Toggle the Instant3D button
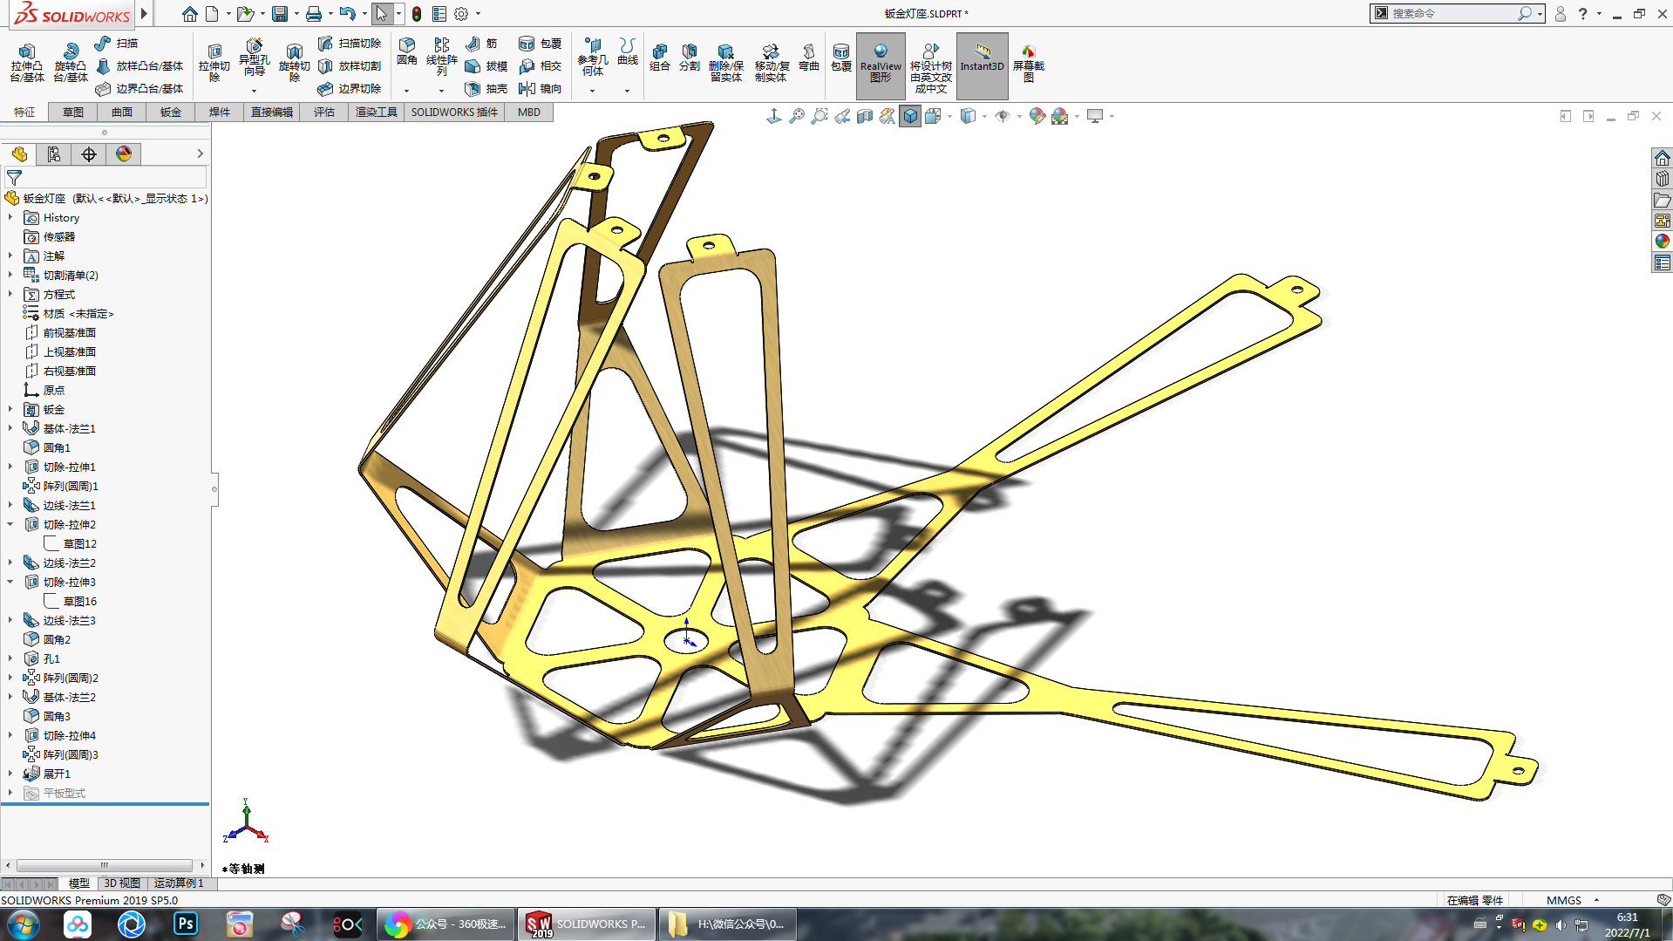Screen dimensions: 1673x941 click(x=983, y=65)
